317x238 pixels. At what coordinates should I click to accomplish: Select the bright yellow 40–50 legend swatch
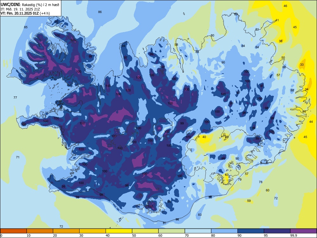tap(119, 231)
